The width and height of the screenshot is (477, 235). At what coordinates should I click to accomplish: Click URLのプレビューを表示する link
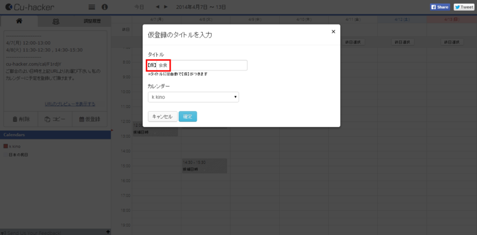coord(70,104)
